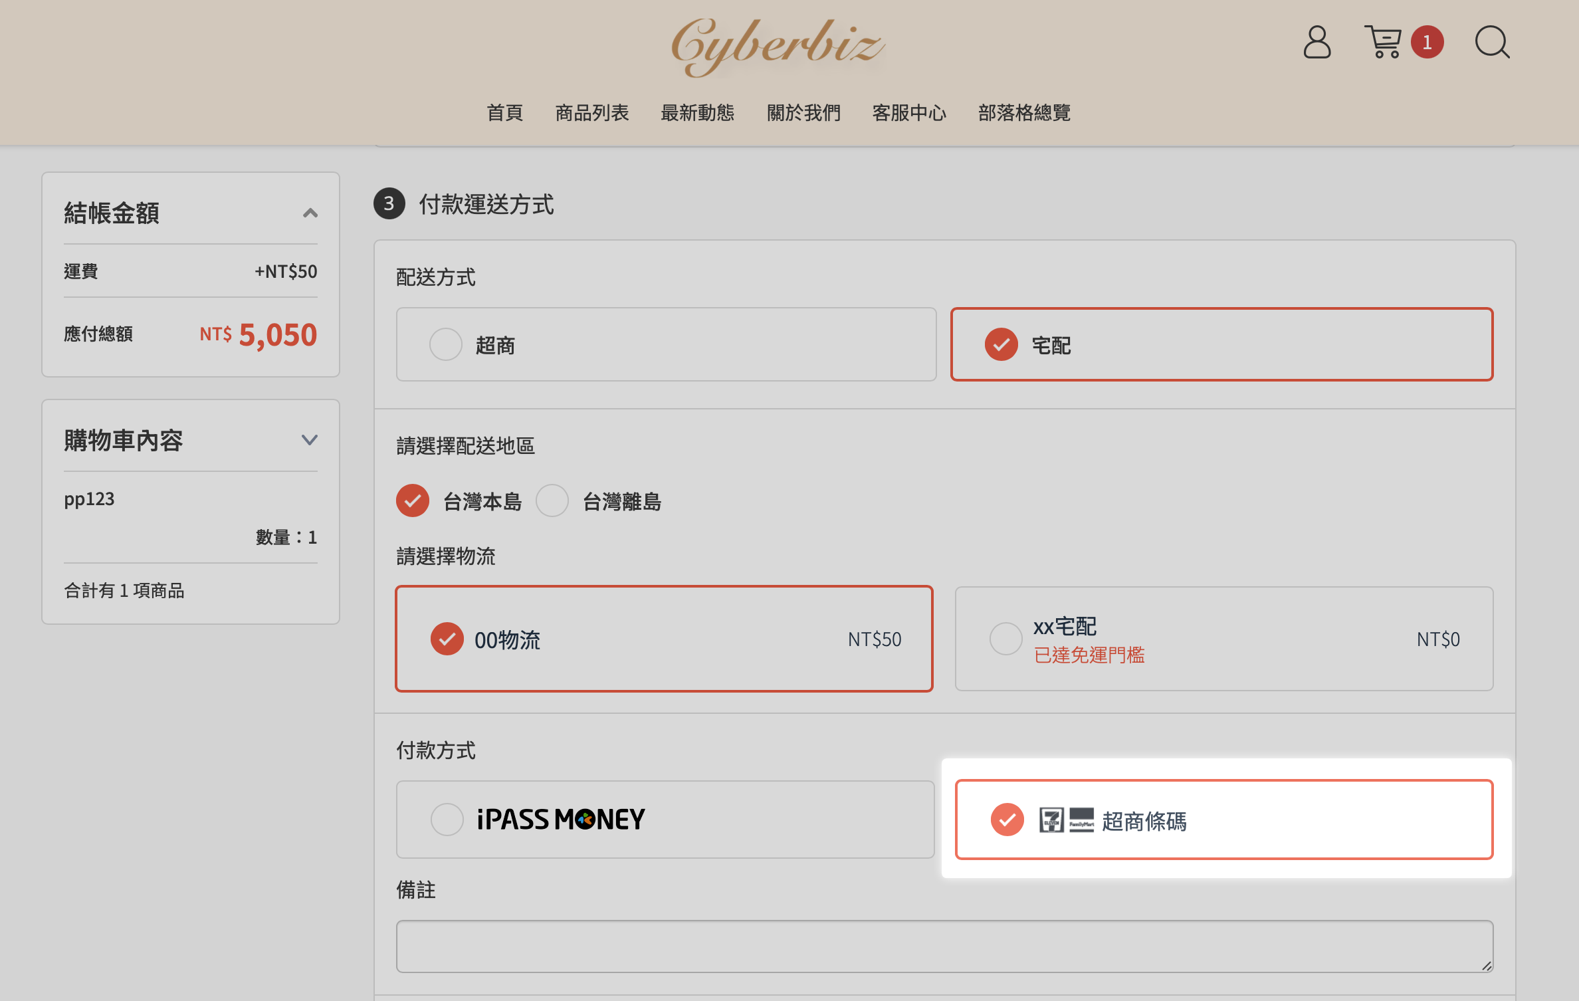Expand the 購物車內容 panel

tap(310, 440)
